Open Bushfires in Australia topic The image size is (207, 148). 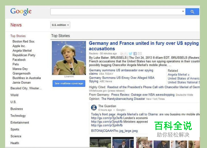coord(27,78)
